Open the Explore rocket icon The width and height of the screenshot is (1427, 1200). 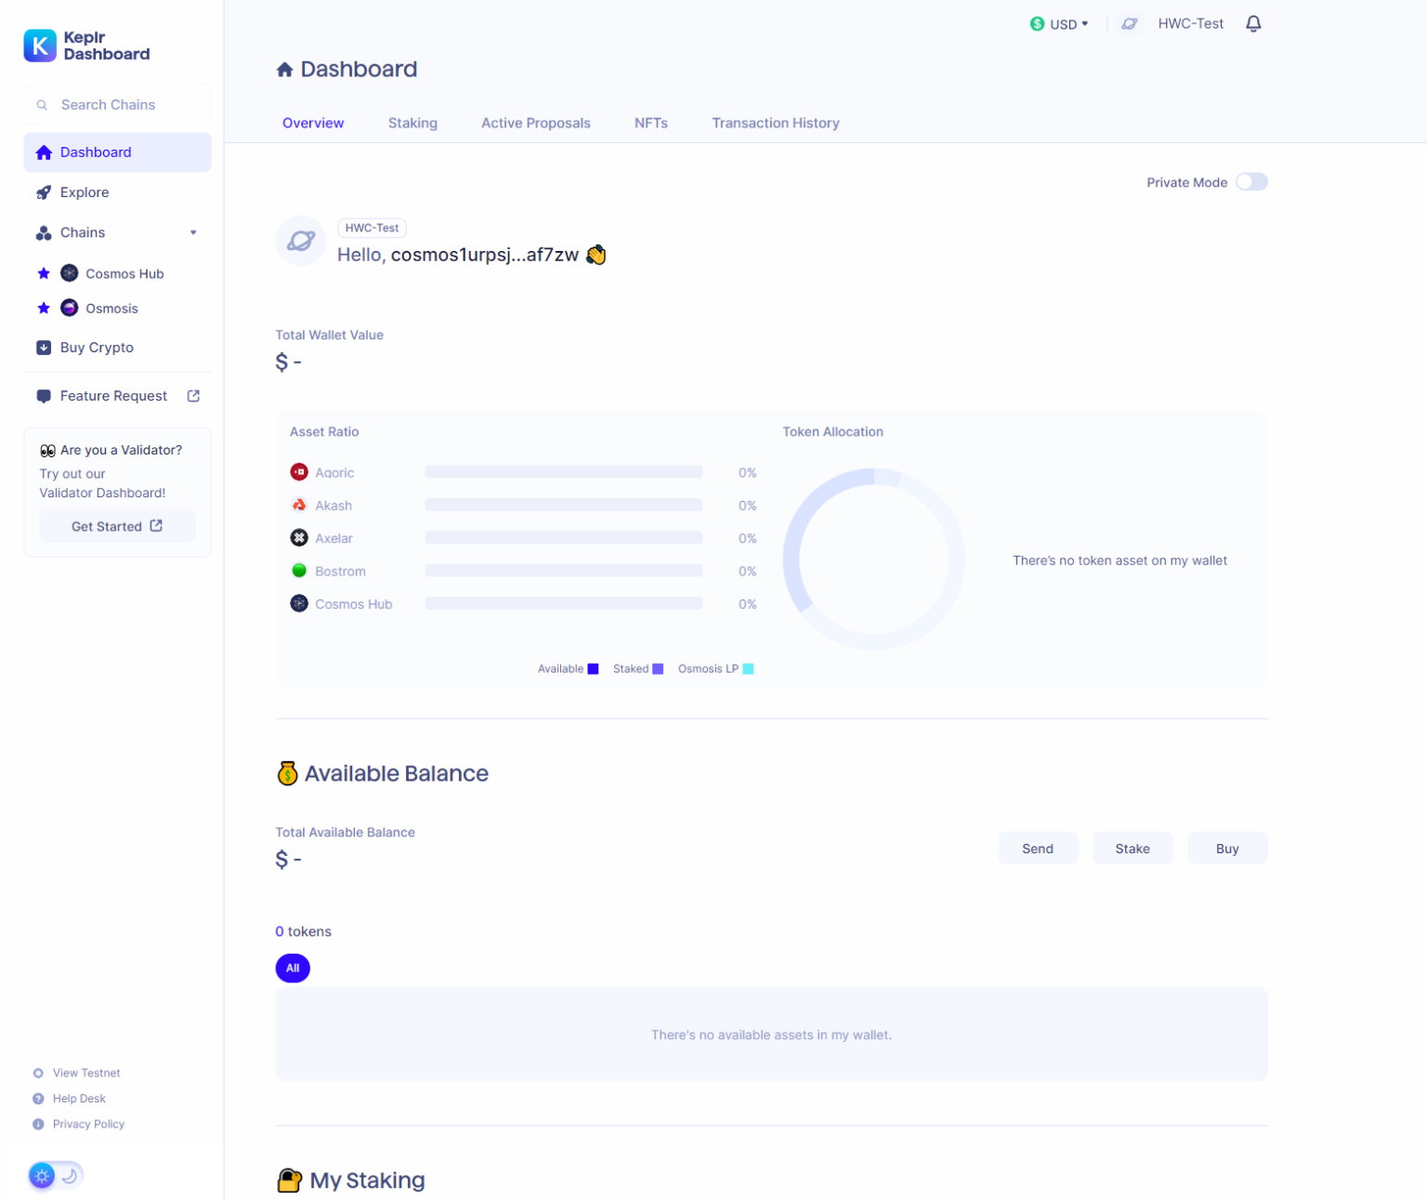tap(44, 192)
